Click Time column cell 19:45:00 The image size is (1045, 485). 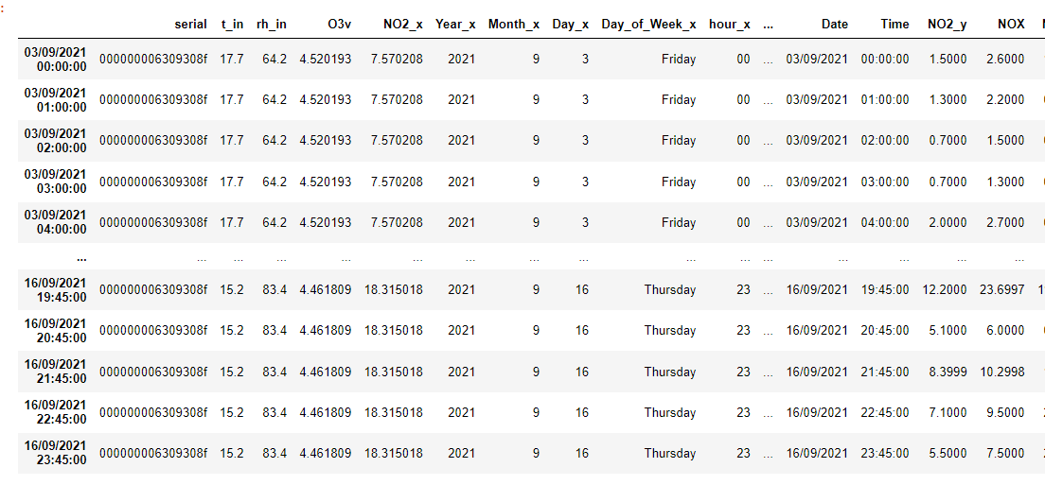click(x=885, y=290)
